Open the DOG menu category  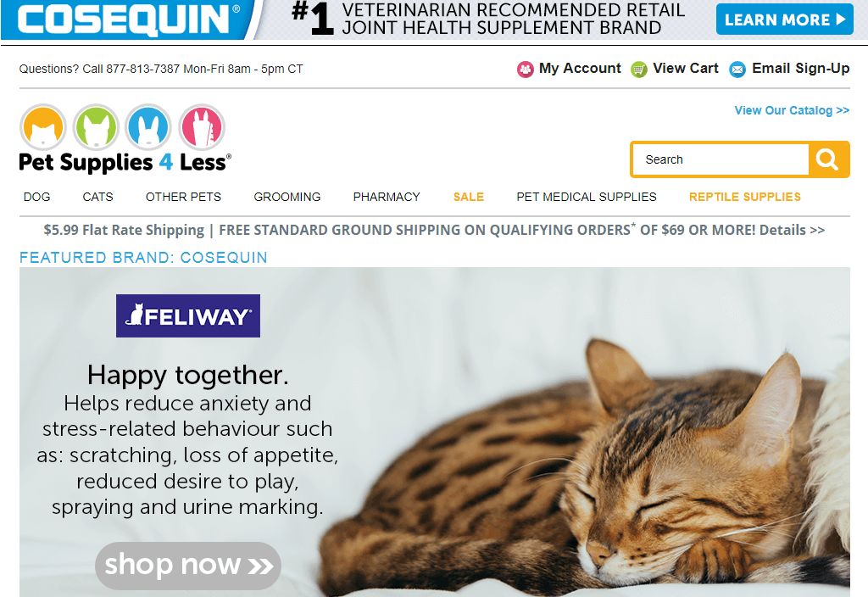click(36, 197)
